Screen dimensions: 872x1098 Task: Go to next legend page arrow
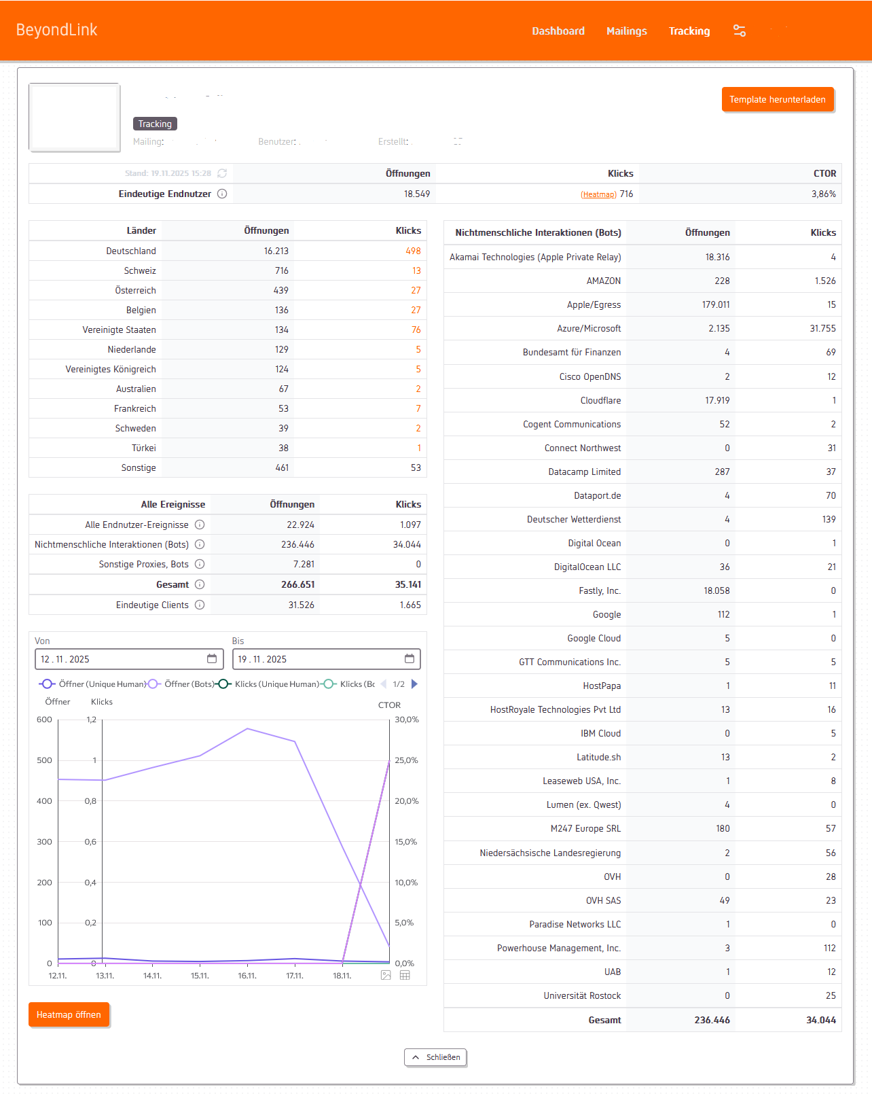[x=415, y=684]
